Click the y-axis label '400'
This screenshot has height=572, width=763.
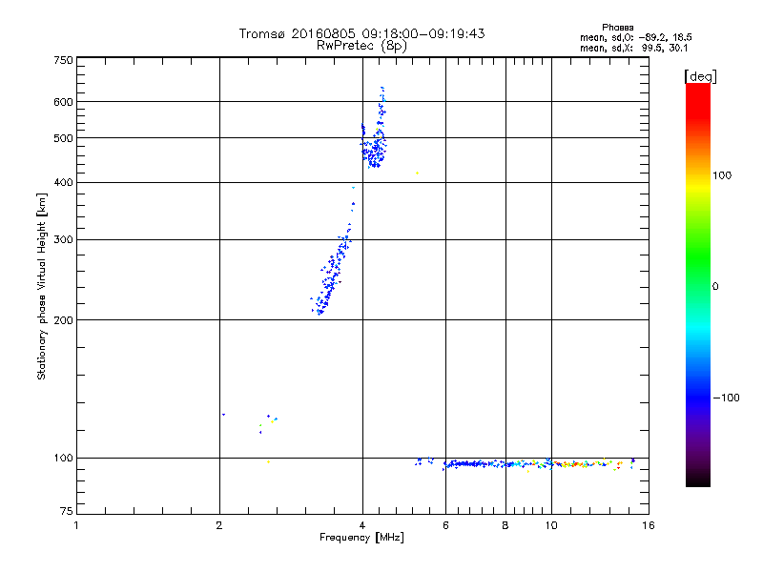tap(63, 182)
